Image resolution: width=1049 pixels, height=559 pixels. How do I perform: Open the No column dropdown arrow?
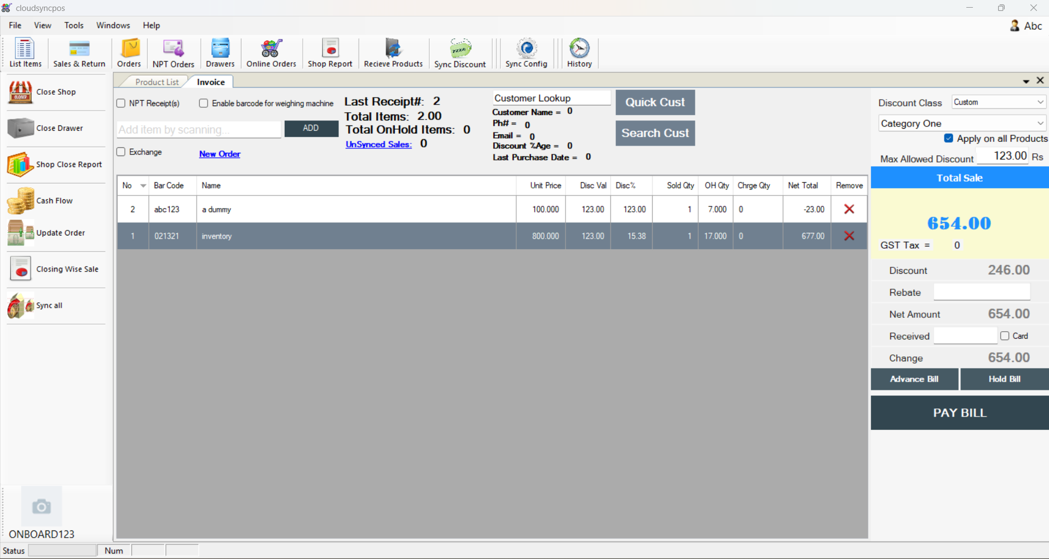pos(143,186)
